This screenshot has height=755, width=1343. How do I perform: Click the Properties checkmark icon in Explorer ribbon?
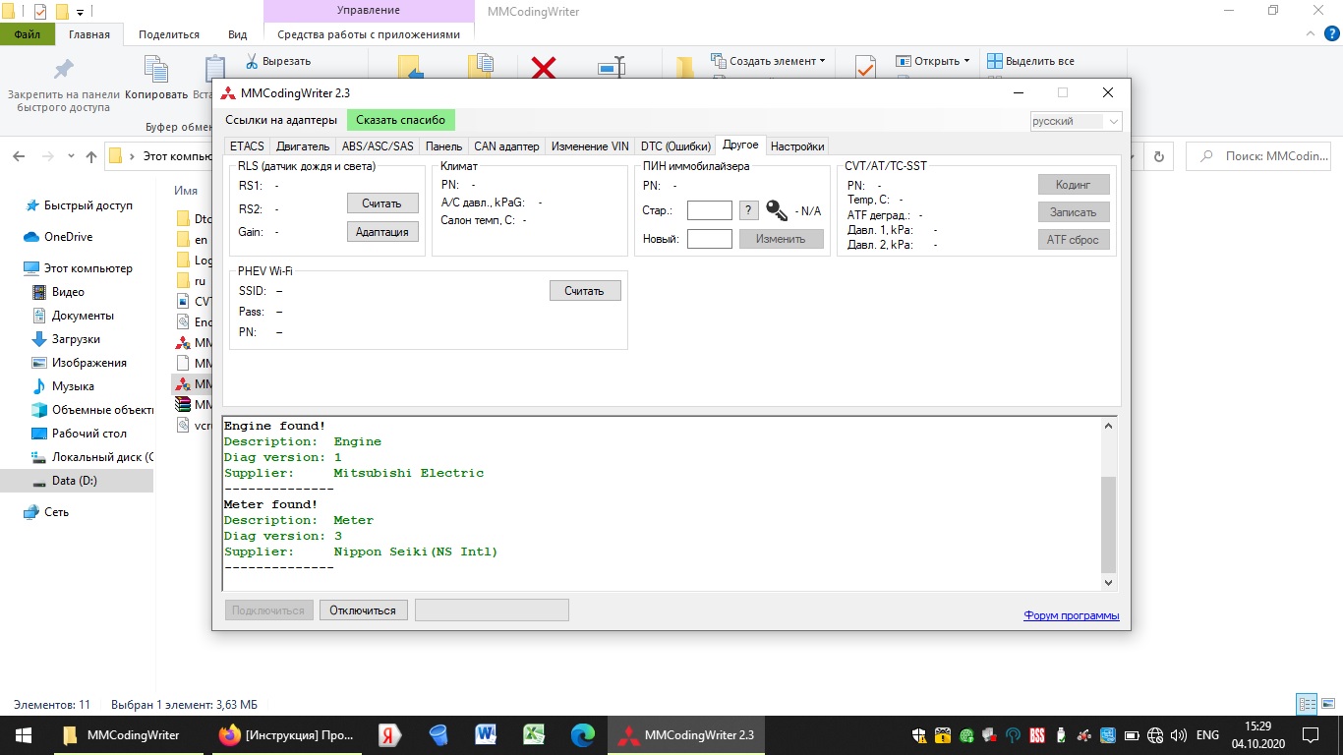click(x=865, y=67)
